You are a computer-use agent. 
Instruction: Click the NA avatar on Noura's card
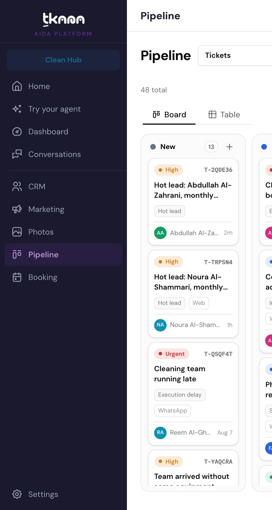pyautogui.click(x=160, y=325)
